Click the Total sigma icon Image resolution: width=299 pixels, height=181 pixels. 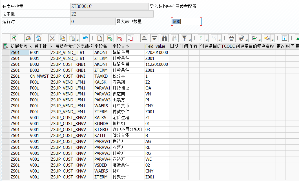(x=201, y=38)
